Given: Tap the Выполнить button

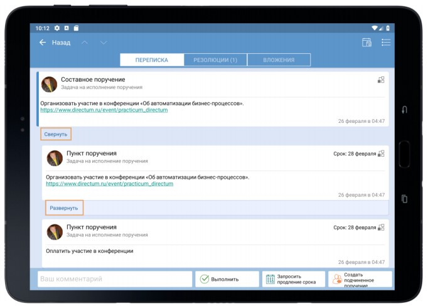Looking at the screenshot, I should [227, 279].
